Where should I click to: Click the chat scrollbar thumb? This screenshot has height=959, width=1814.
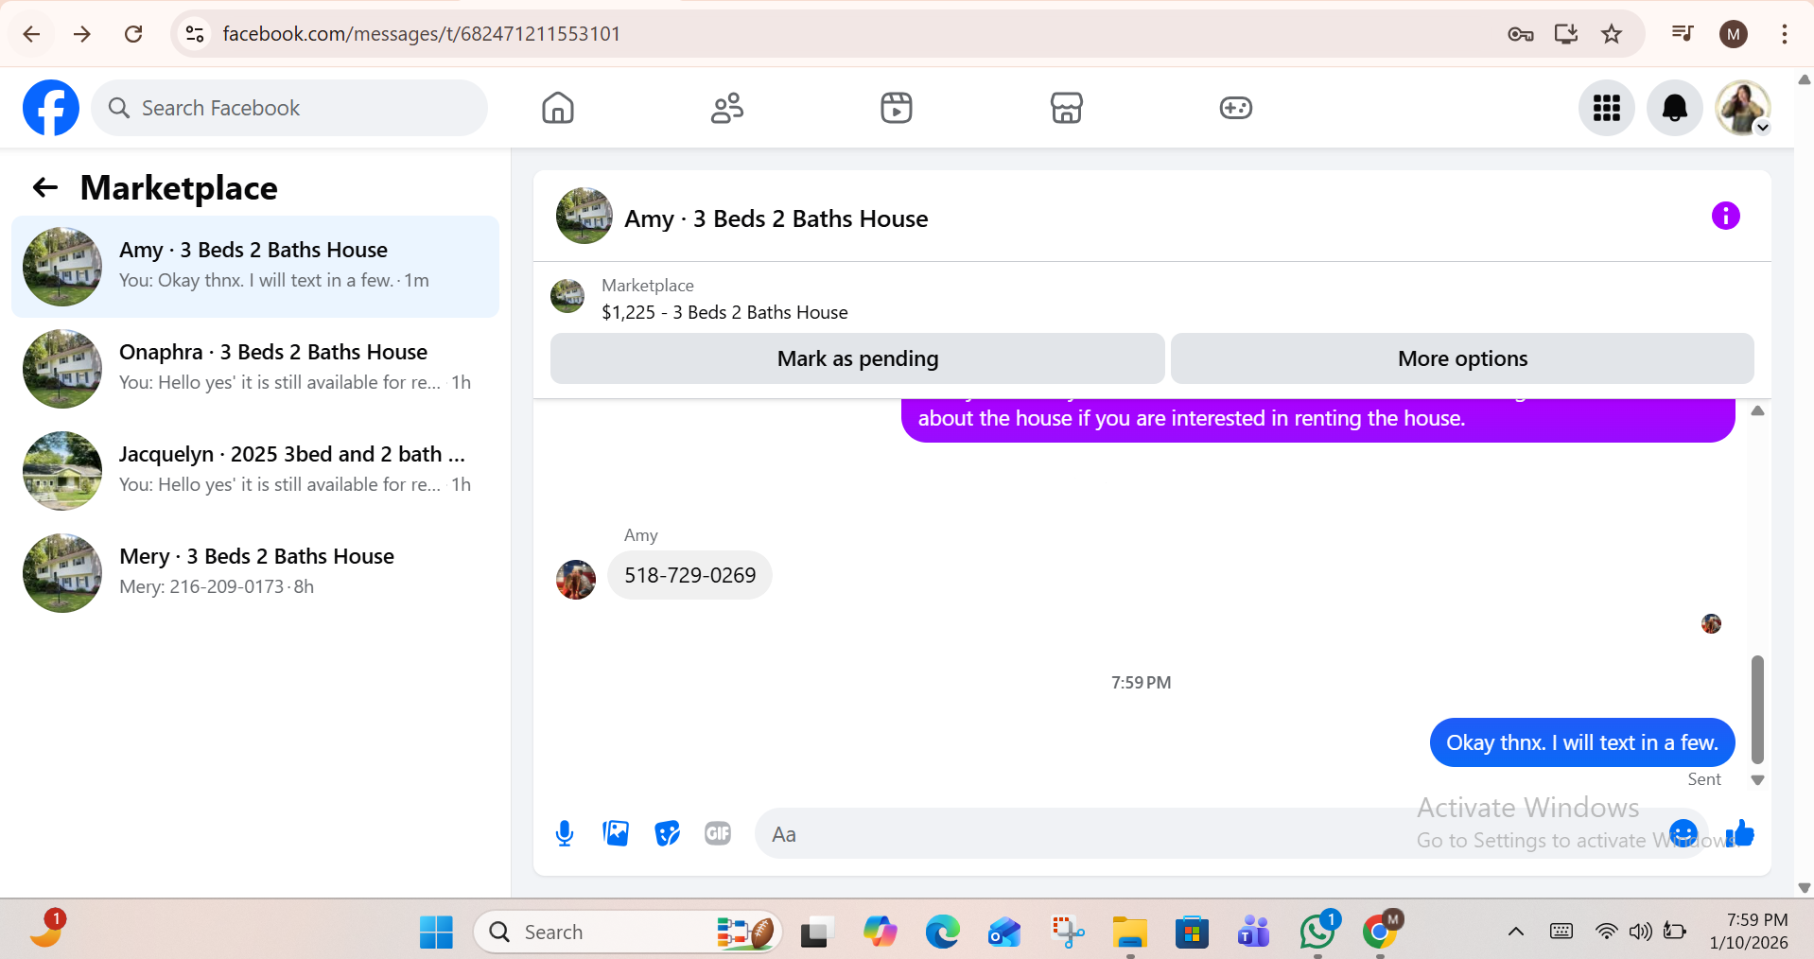pos(1757,709)
